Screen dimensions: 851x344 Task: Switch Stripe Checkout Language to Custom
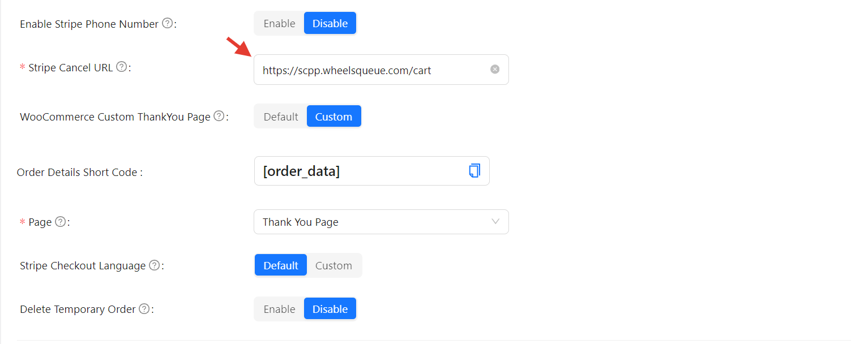333,265
